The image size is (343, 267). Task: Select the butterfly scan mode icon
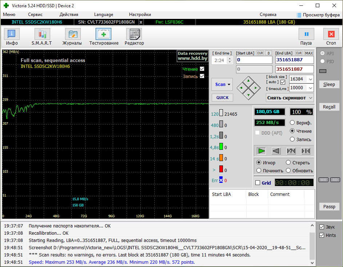coord(306,151)
